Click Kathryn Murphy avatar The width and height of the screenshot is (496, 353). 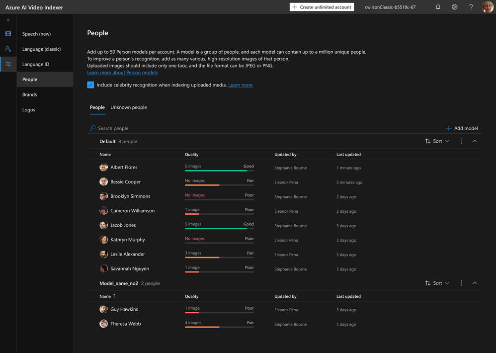[103, 240]
